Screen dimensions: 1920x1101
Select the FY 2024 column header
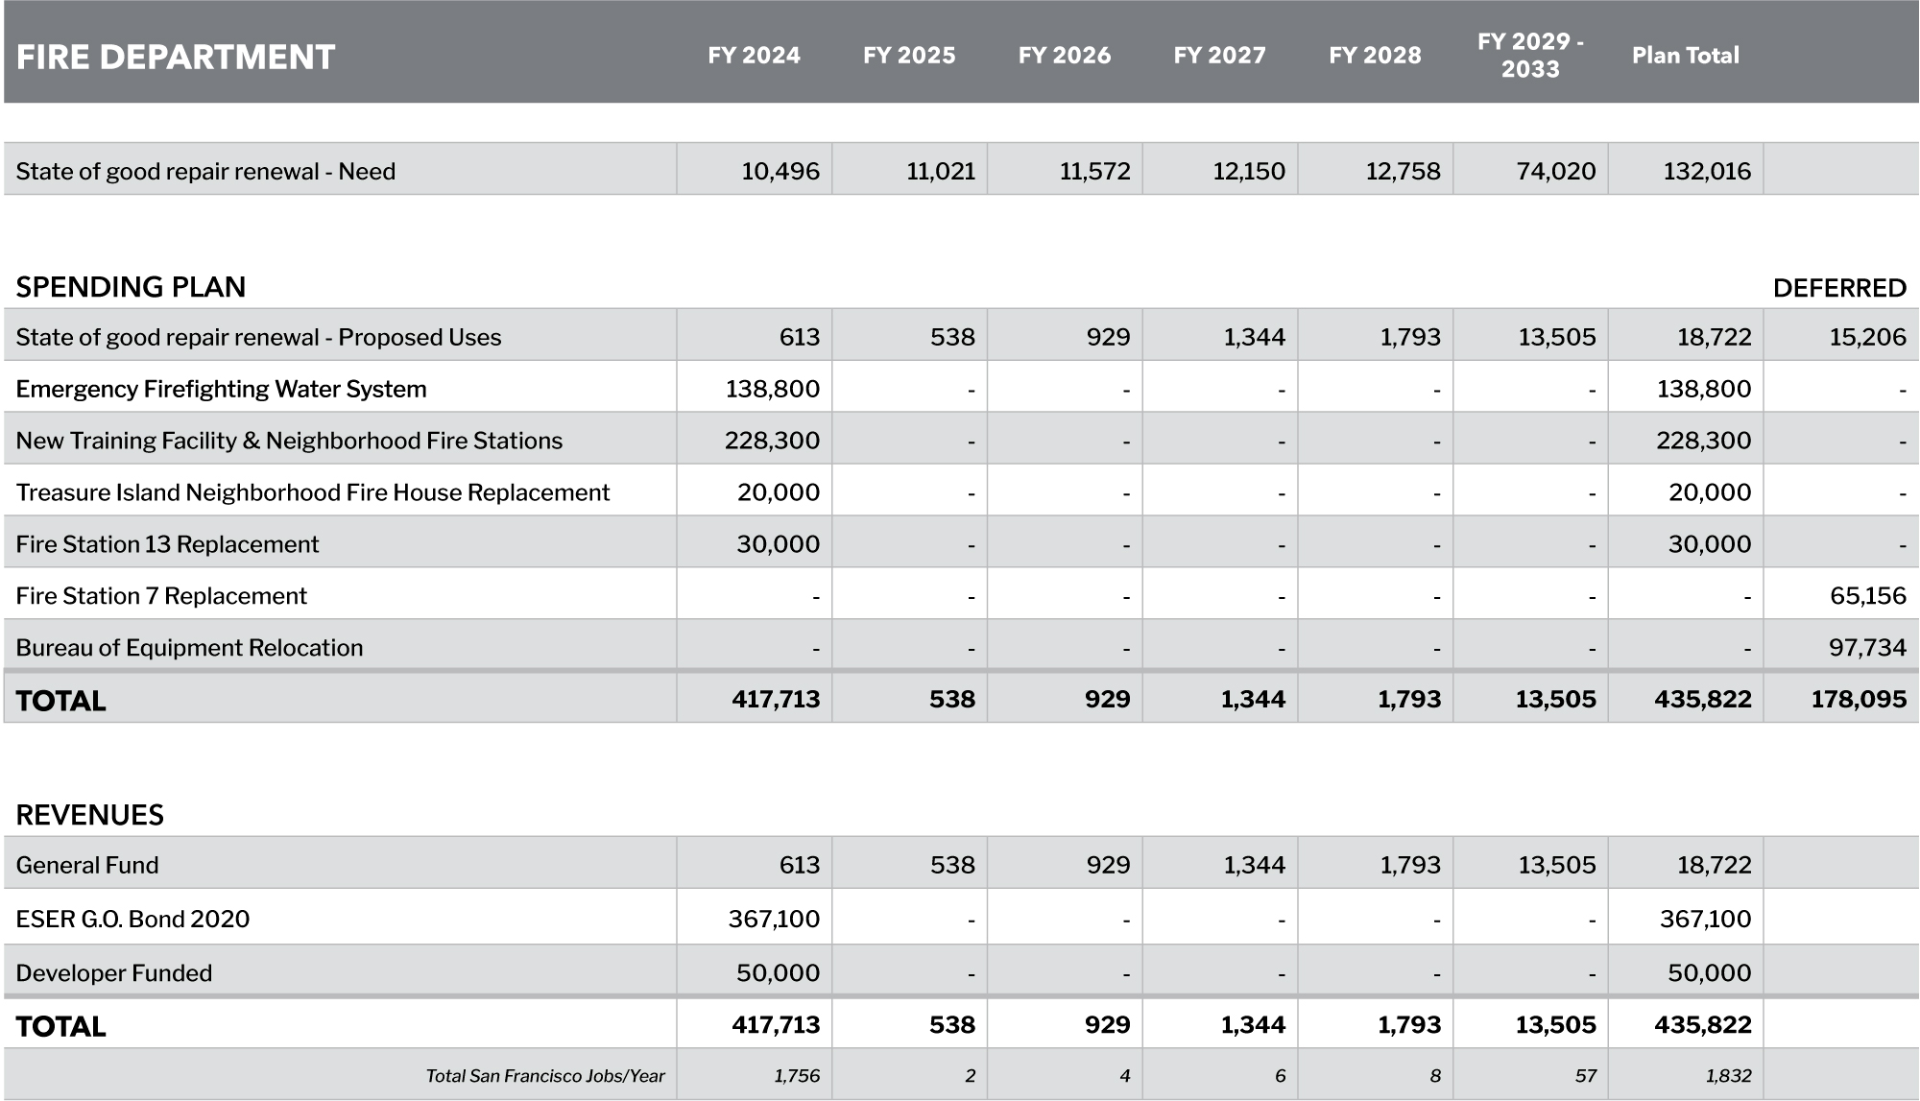[755, 56]
